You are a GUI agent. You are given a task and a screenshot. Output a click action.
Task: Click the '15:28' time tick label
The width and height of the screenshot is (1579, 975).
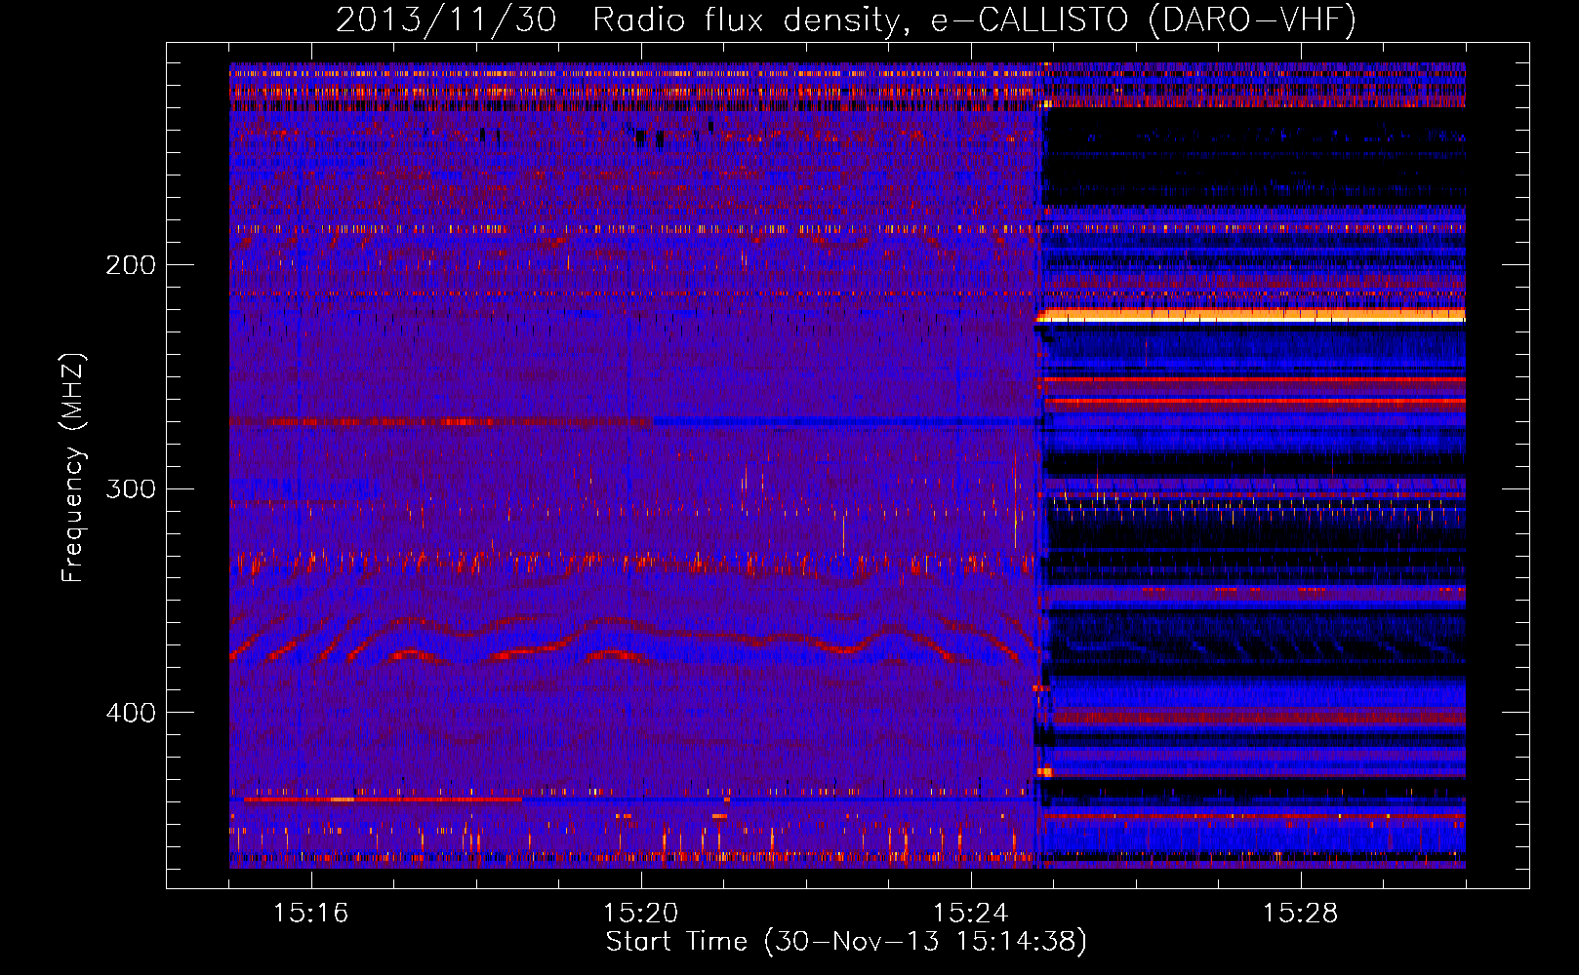click(x=1301, y=913)
